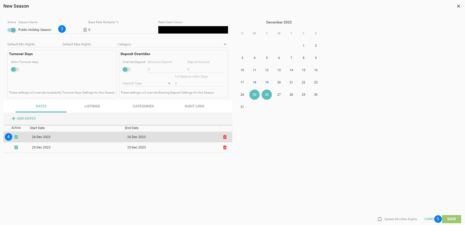Viewport: 465px width, 225px height.
Task: Click the Base Rate Multiplier calculator icon
Action: point(85,30)
